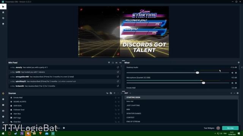Open the grid layout icon in sidebar
Screen dimensions: 243x136
click(3, 105)
